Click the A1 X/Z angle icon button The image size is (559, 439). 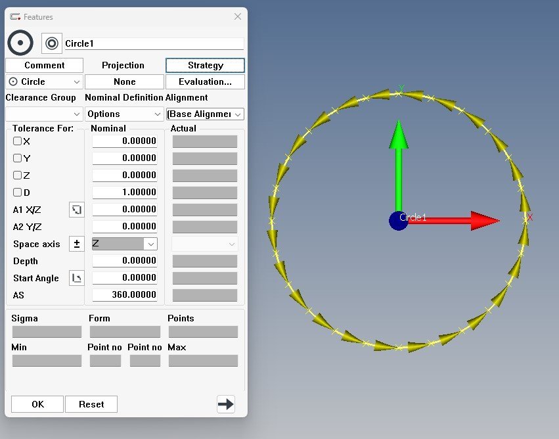pyautogui.click(x=77, y=210)
